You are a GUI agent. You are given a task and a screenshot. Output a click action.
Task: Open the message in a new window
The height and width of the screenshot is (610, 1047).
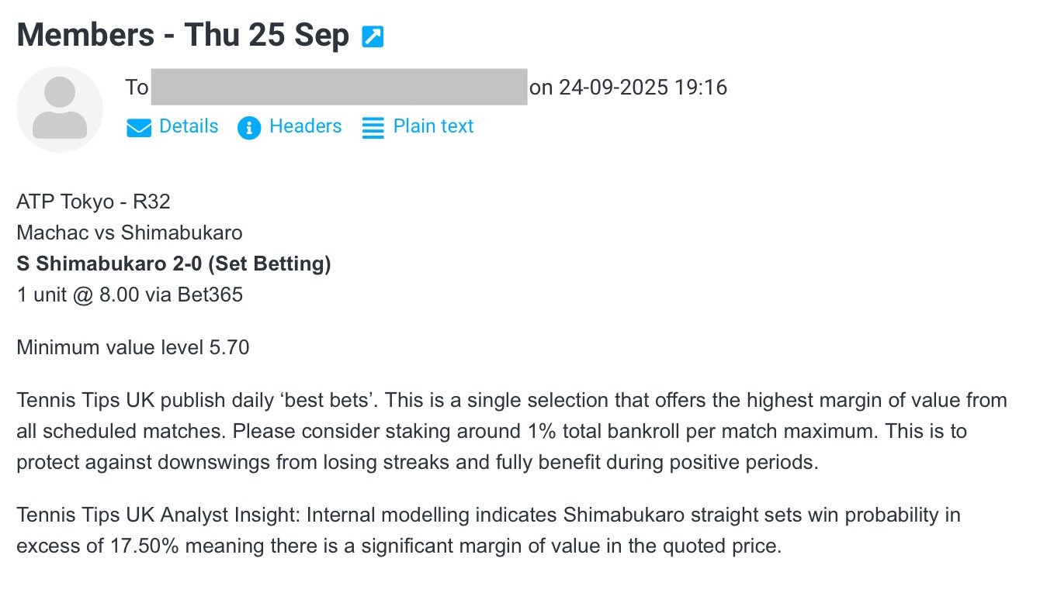[x=373, y=36]
